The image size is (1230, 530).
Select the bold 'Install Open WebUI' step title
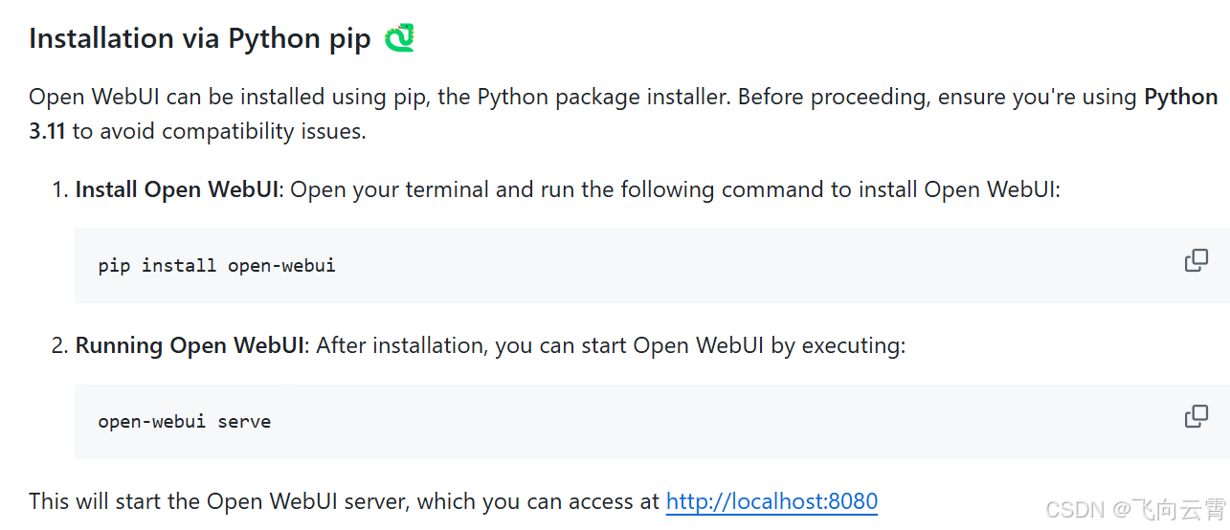click(x=177, y=189)
